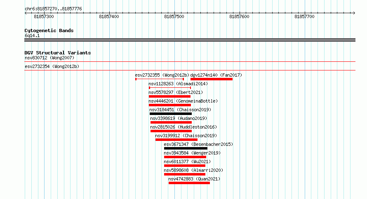Click the red bar under nsv5898608
This screenshot has width=367, height=199.
[x=185, y=174]
